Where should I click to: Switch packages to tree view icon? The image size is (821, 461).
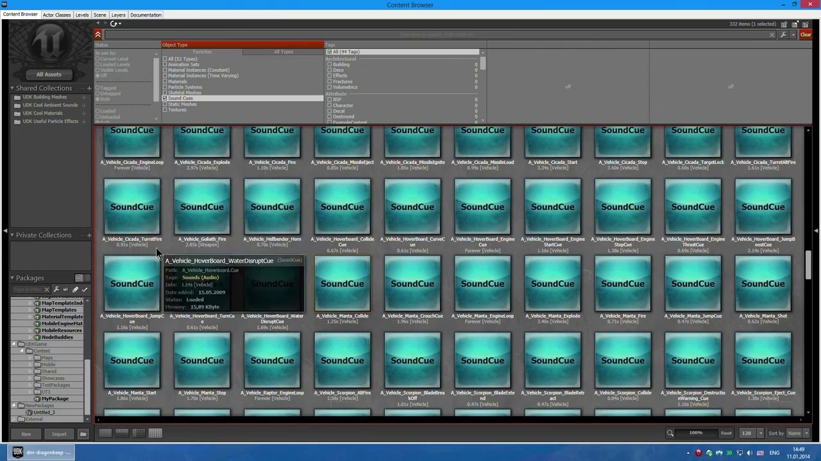coord(79,278)
